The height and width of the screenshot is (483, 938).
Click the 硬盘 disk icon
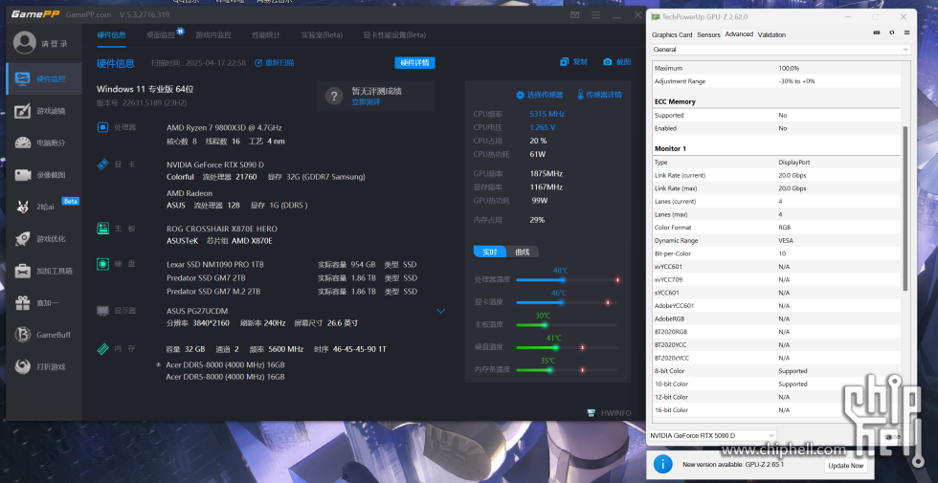click(103, 264)
